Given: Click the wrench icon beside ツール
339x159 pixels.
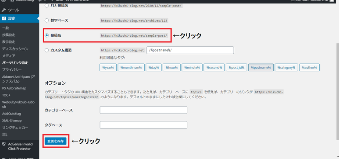Looking at the screenshot, I should click(x=4, y=10).
